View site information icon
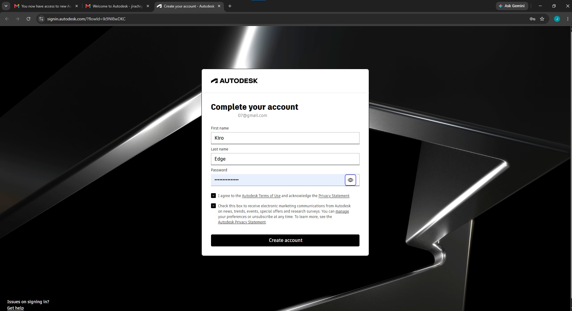 coord(41,19)
